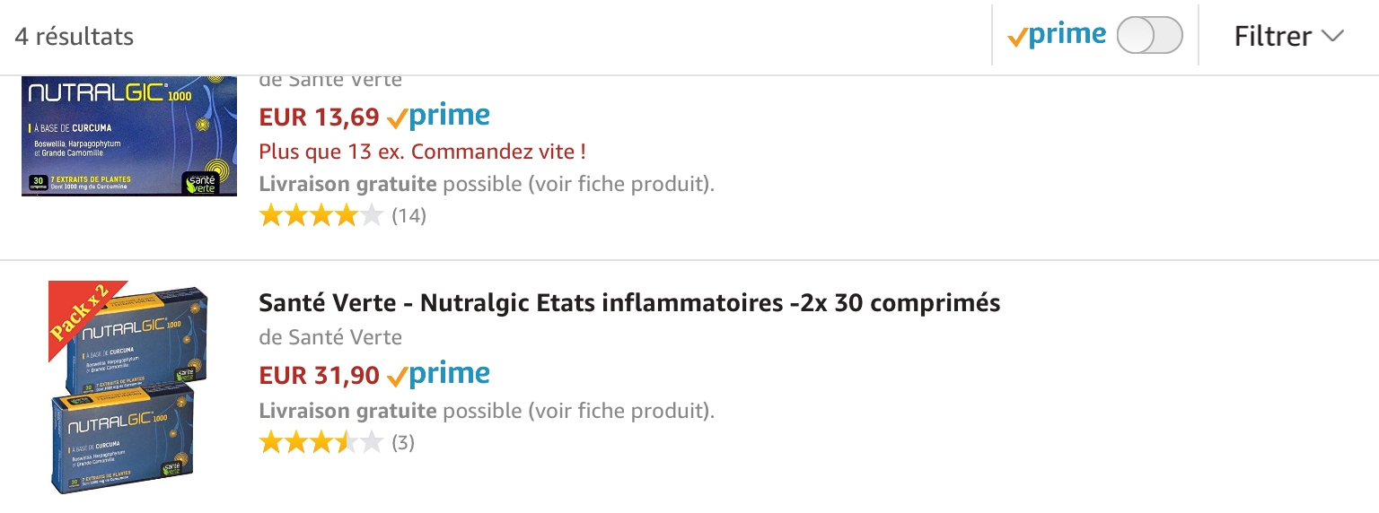Click the Prime logo beside the toggle
Screen dimensions: 1379x513
tap(1057, 36)
